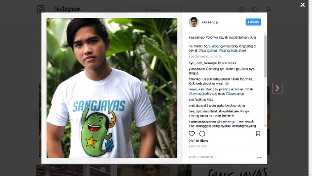Click the comments scrollbar down arrow
The height and width of the screenshot is (176, 312).
click(x=266, y=126)
